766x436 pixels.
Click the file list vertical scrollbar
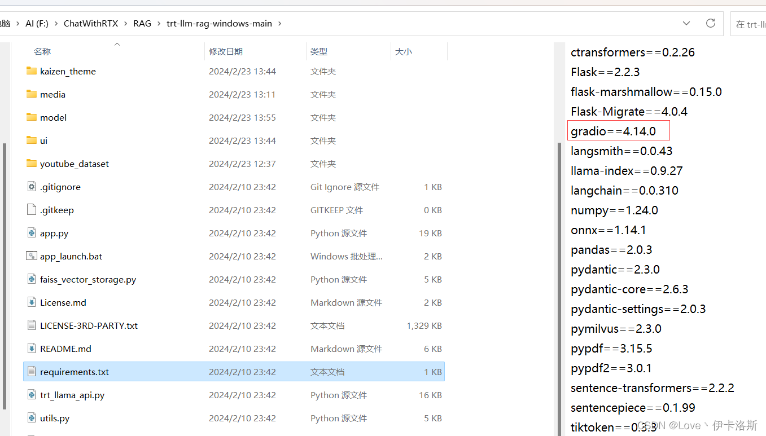(560, 288)
